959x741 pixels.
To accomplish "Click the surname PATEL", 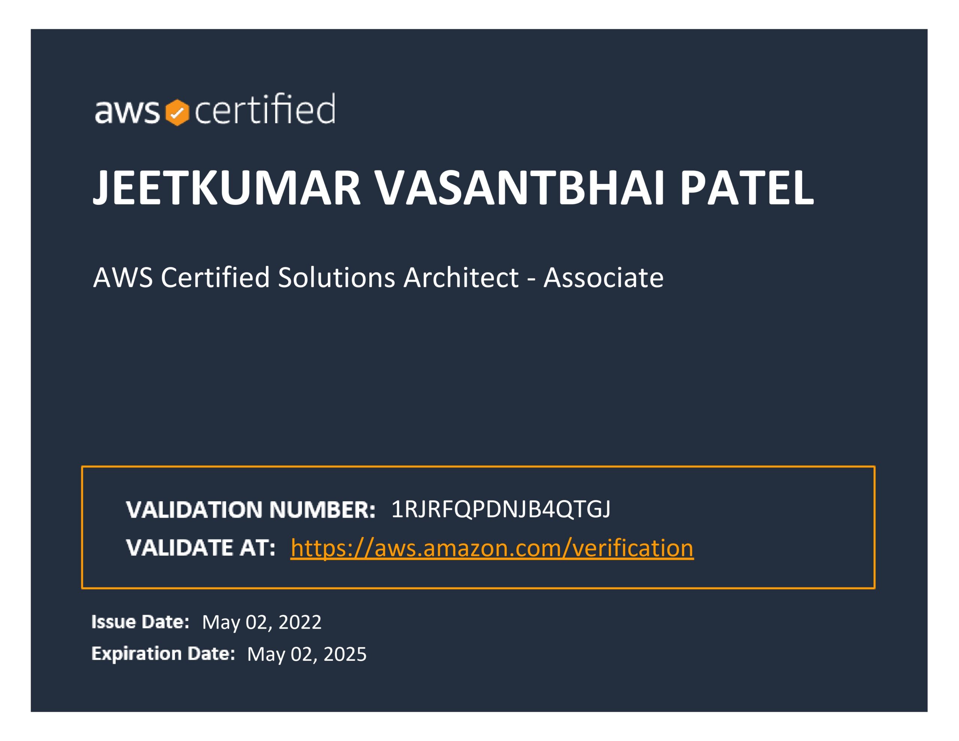I will pyautogui.click(x=747, y=188).
